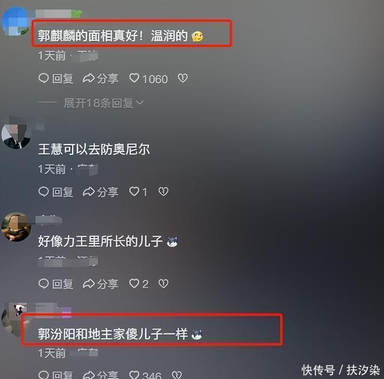The image size is (384, 379).
Task: Reply to 好像力王里所长的儿子 comment
Action: coord(56,284)
